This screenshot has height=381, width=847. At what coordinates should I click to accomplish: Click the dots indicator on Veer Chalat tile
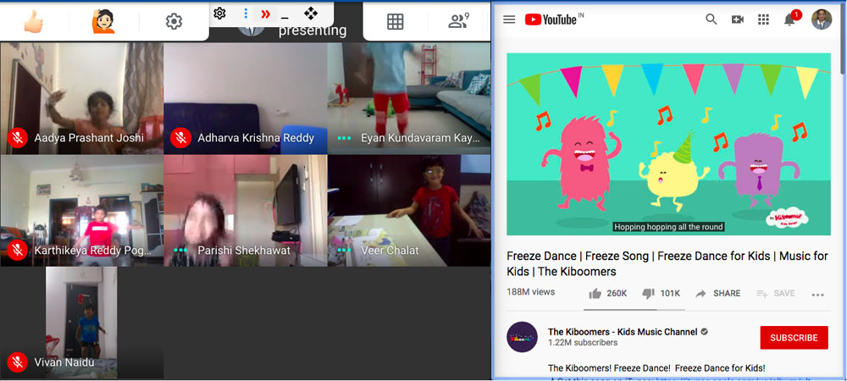344,251
